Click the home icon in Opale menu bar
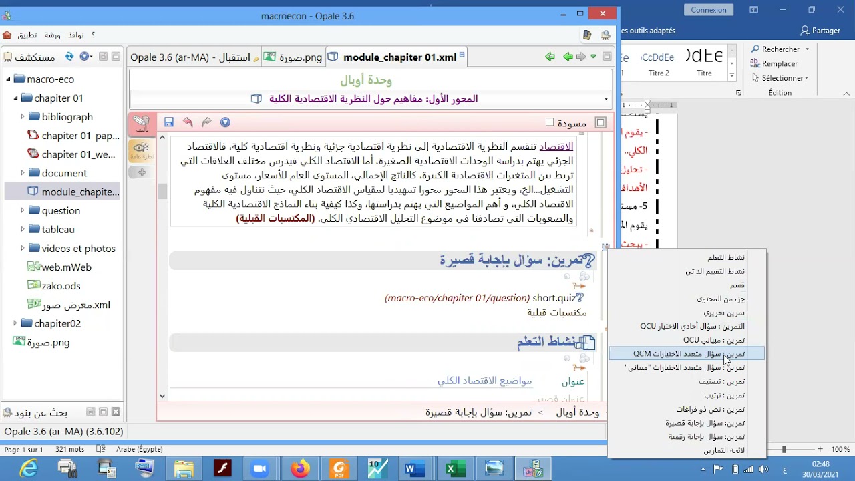The height and width of the screenshot is (481, 855). click(x=7, y=35)
